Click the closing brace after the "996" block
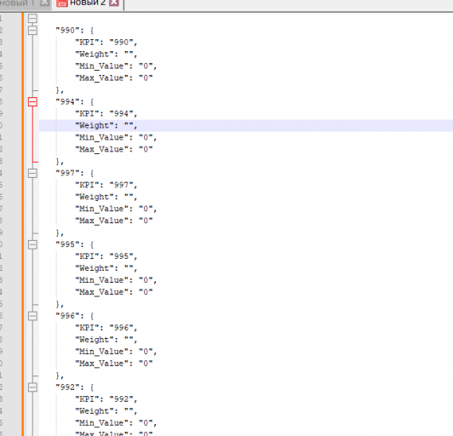Image resolution: width=453 pixels, height=436 pixels. click(60, 376)
